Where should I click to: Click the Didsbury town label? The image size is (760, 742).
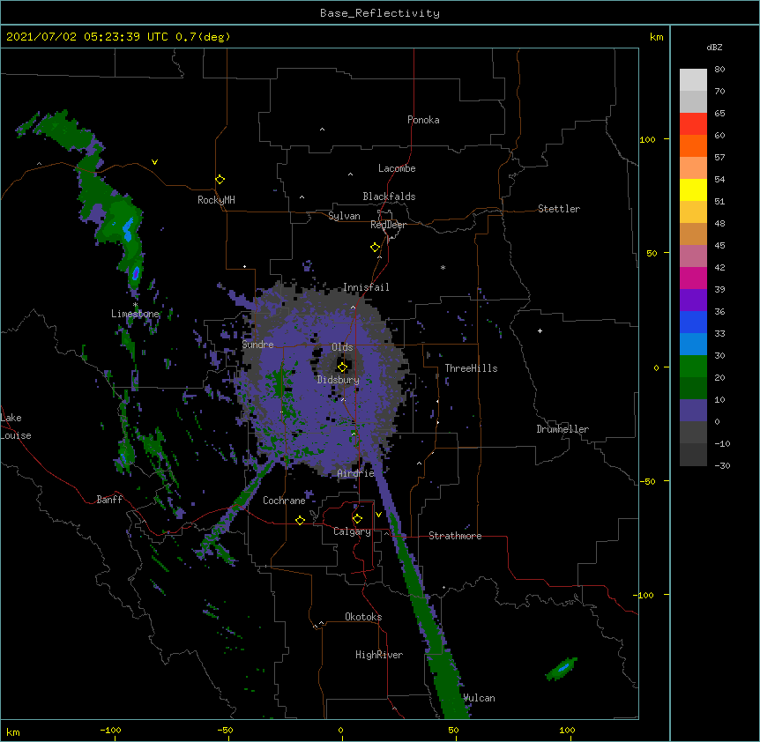pyautogui.click(x=338, y=380)
